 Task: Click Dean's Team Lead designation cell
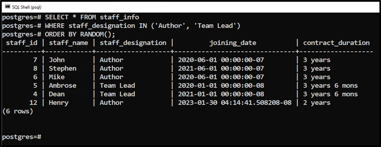(117, 94)
